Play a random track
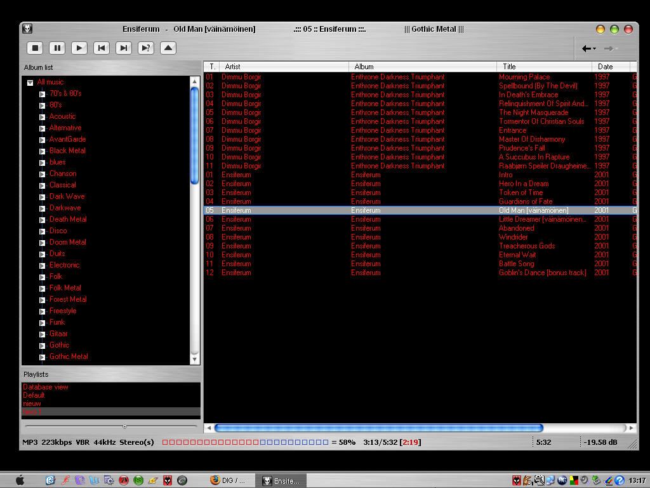The height and width of the screenshot is (488, 650). (145, 48)
